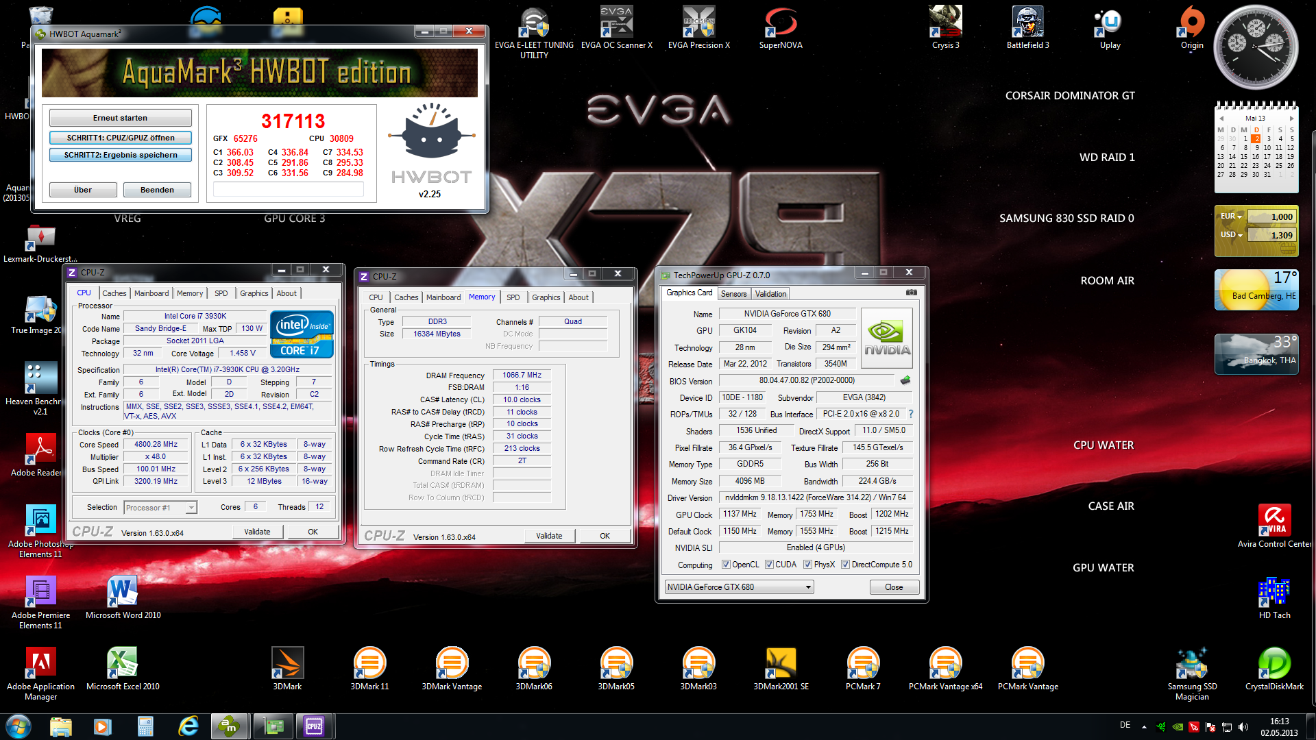Open HD Tach desktop icon
Image resolution: width=1316 pixels, height=740 pixels.
(1274, 597)
